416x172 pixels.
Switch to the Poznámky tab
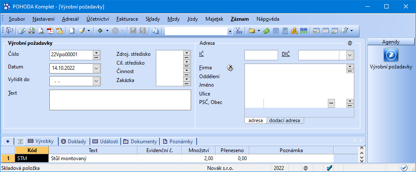179,142
